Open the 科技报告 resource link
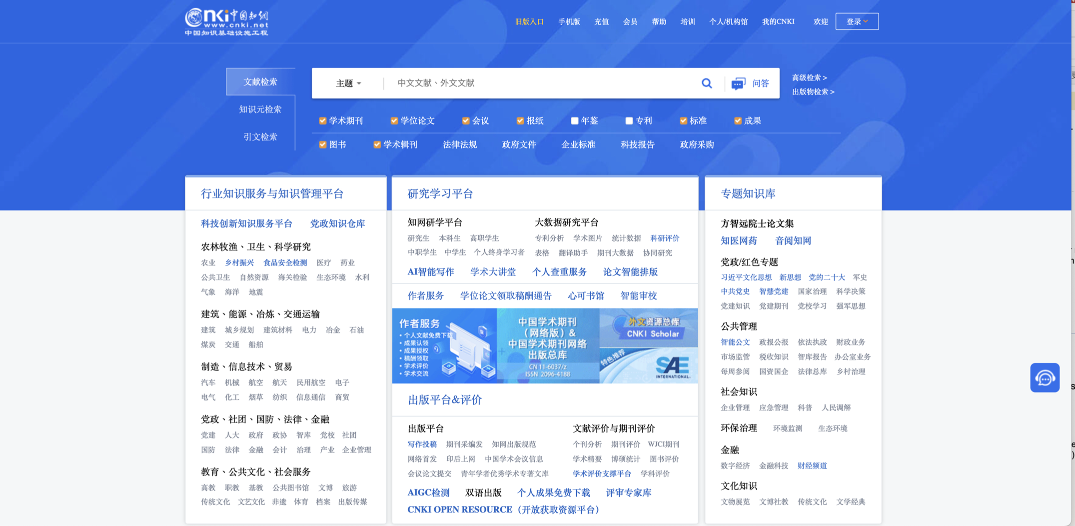The height and width of the screenshot is (526, 1075). pos(638,145)
